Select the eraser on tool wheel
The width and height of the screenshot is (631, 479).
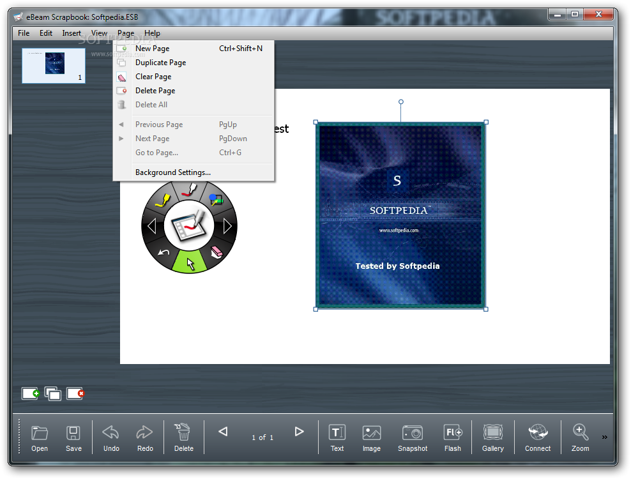point(217,252)
